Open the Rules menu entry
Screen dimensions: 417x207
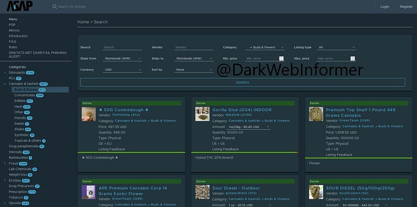tap(13, 47)
